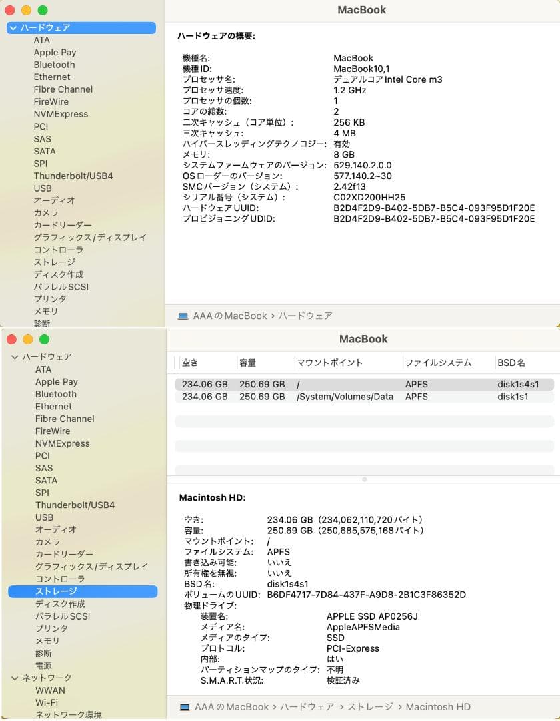This screenshot has height=721, width=560.
Task: Click AAA の MacBook in the breadcrumb
Action: tap(233, 706)
